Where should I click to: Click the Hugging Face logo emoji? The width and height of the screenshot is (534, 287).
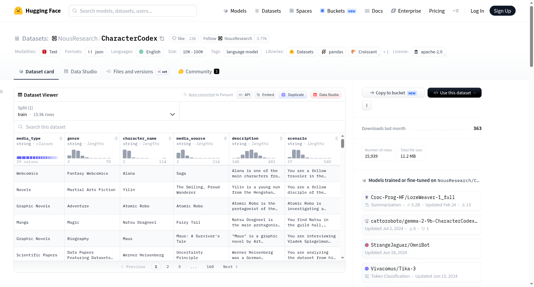pos(18,11)
